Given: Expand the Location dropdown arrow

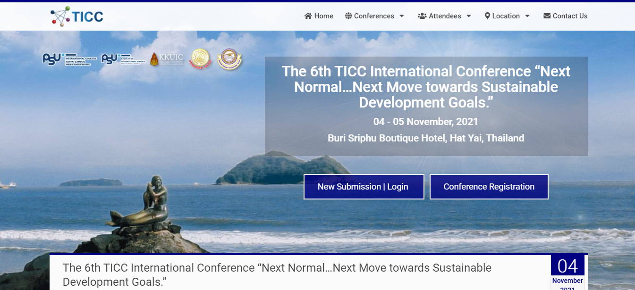Looking at the screenshot, I should tap(527, 16).
